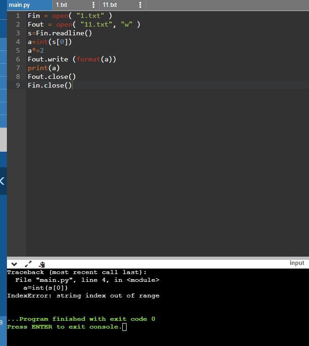Click line number 1 in the gutter
The height and width of the screenshot is (346, 309).
[x=18, y=16]
